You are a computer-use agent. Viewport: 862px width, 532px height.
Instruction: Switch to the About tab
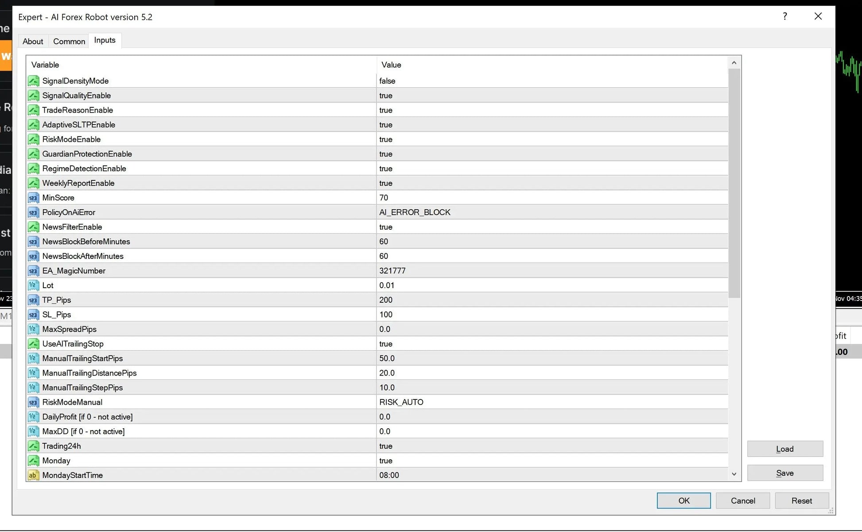click(33, 41)
